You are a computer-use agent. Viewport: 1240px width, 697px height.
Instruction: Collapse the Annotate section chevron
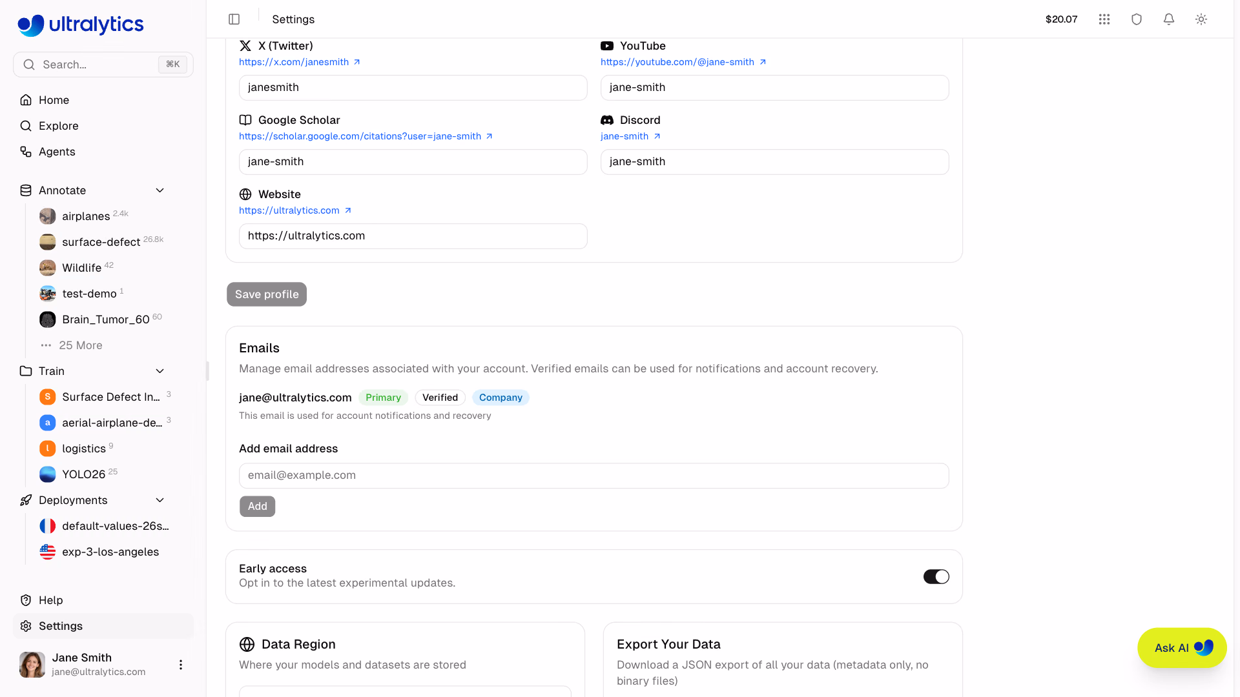point(160,190)
